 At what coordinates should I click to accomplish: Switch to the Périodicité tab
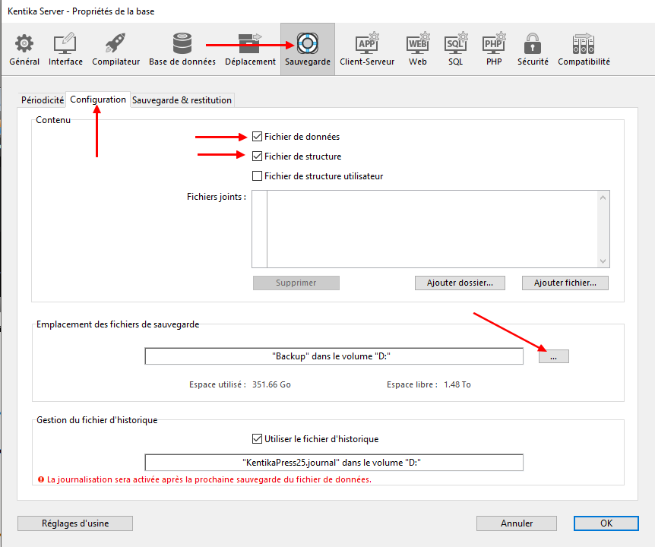coord(43,100)
